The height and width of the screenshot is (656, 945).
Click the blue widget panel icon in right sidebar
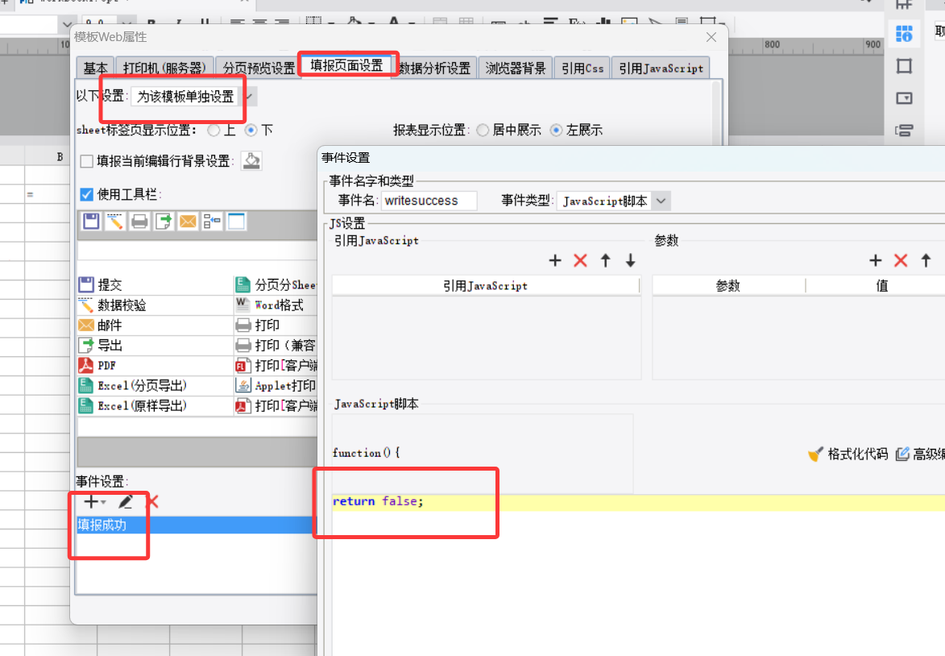pos(904,34)
